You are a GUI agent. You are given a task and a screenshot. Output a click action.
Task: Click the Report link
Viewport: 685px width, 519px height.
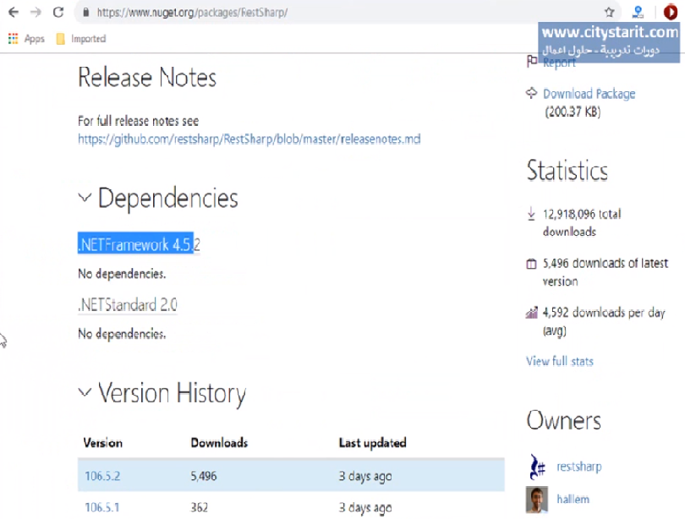559,63
